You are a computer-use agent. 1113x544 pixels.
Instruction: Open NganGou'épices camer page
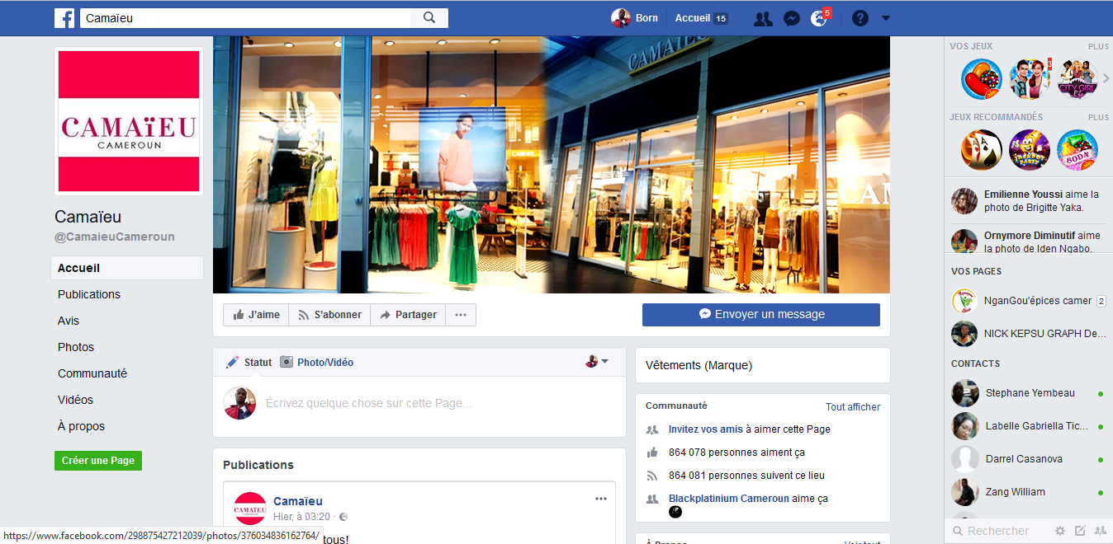[x=1028, y=301]
